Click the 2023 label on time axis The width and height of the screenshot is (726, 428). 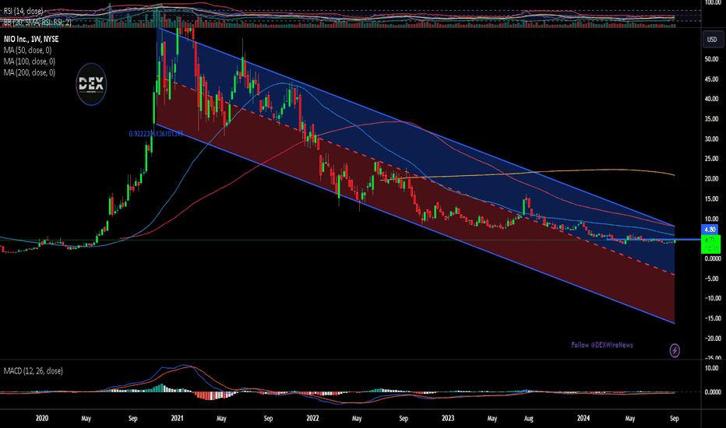coord(448,419)
